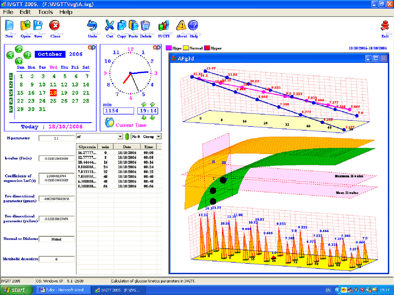The image size is (394, 295).
Task: Toggle the 'op' button on clock panel
Action: [157, 48]
